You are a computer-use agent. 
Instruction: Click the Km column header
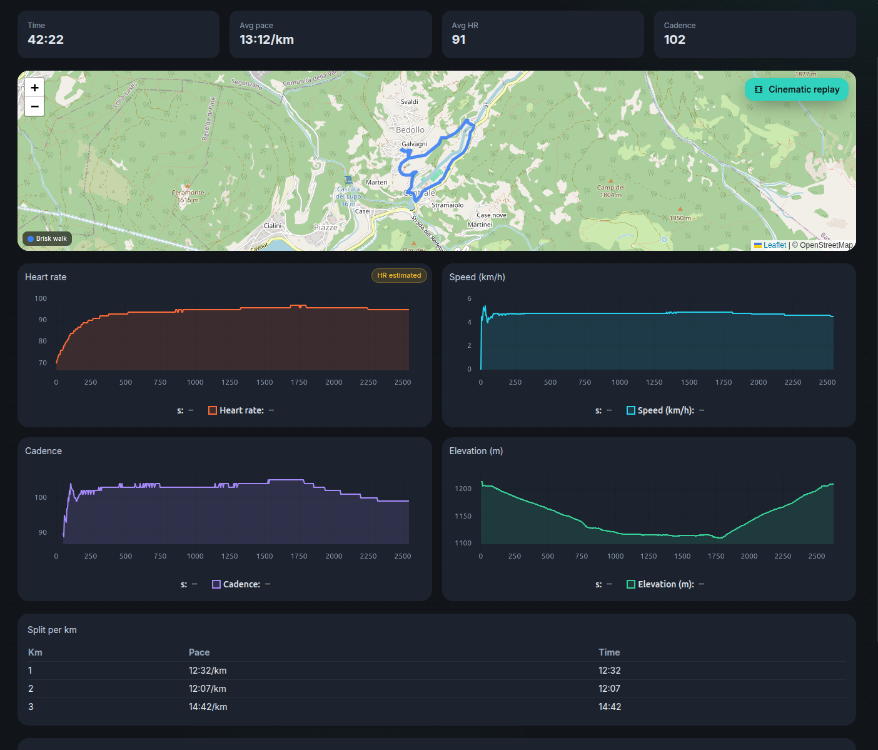click(x=35, y=652)
